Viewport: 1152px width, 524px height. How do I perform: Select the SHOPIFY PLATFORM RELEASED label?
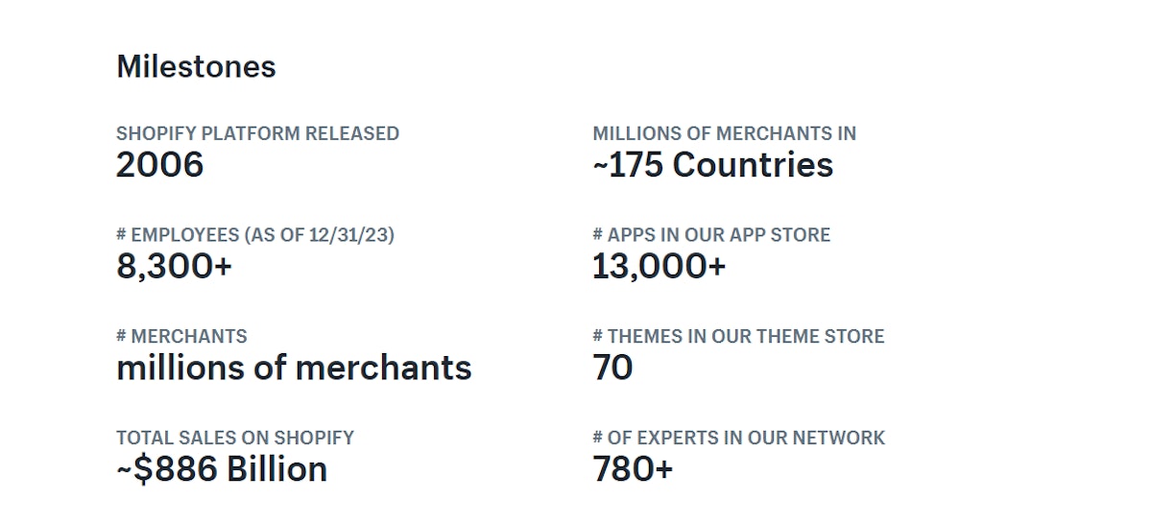coord(257,133)
